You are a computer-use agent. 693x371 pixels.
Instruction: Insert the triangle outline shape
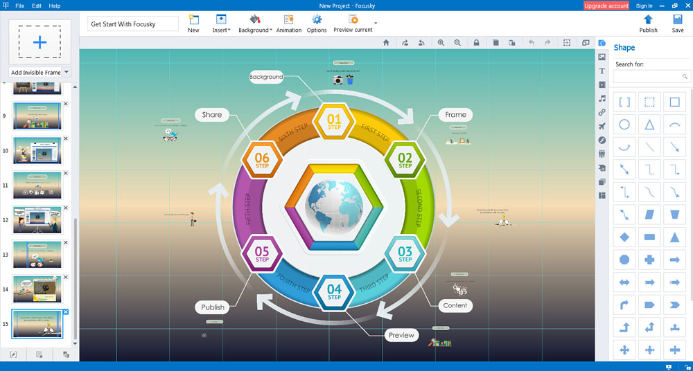pyautogui.click(x=649, y=125)
